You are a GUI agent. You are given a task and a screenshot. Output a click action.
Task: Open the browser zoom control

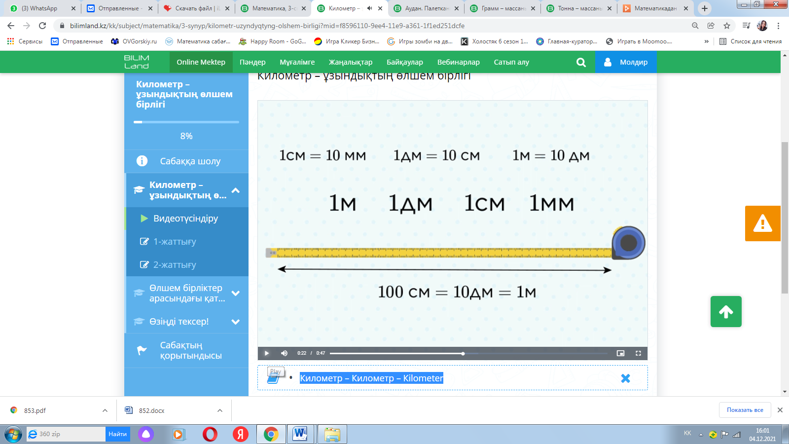[x=695, y=26]
